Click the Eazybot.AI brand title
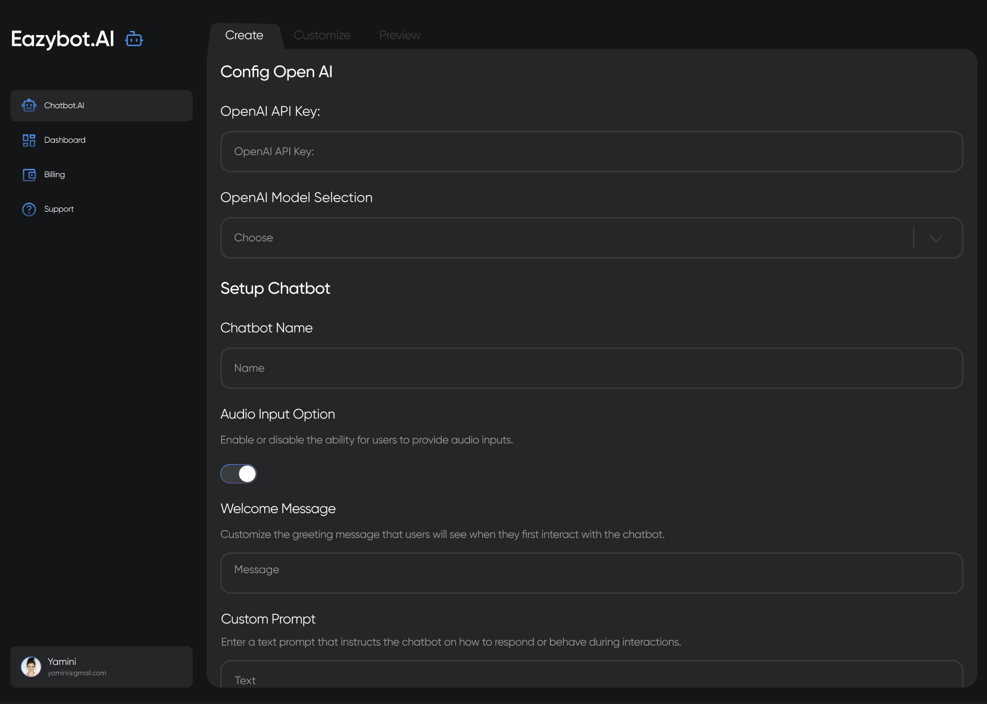 (63, 39)
